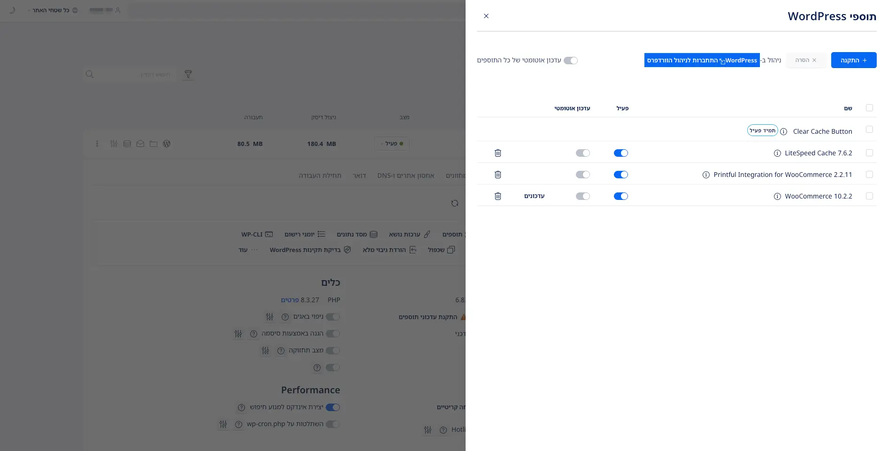Turn on automatic updates for all plugins
The height and width of the screenshot is (451, 888).
tap(571, 61)
